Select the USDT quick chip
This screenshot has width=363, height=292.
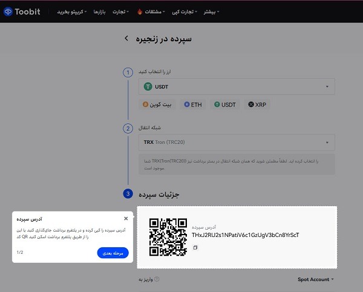tap(225, 105)
